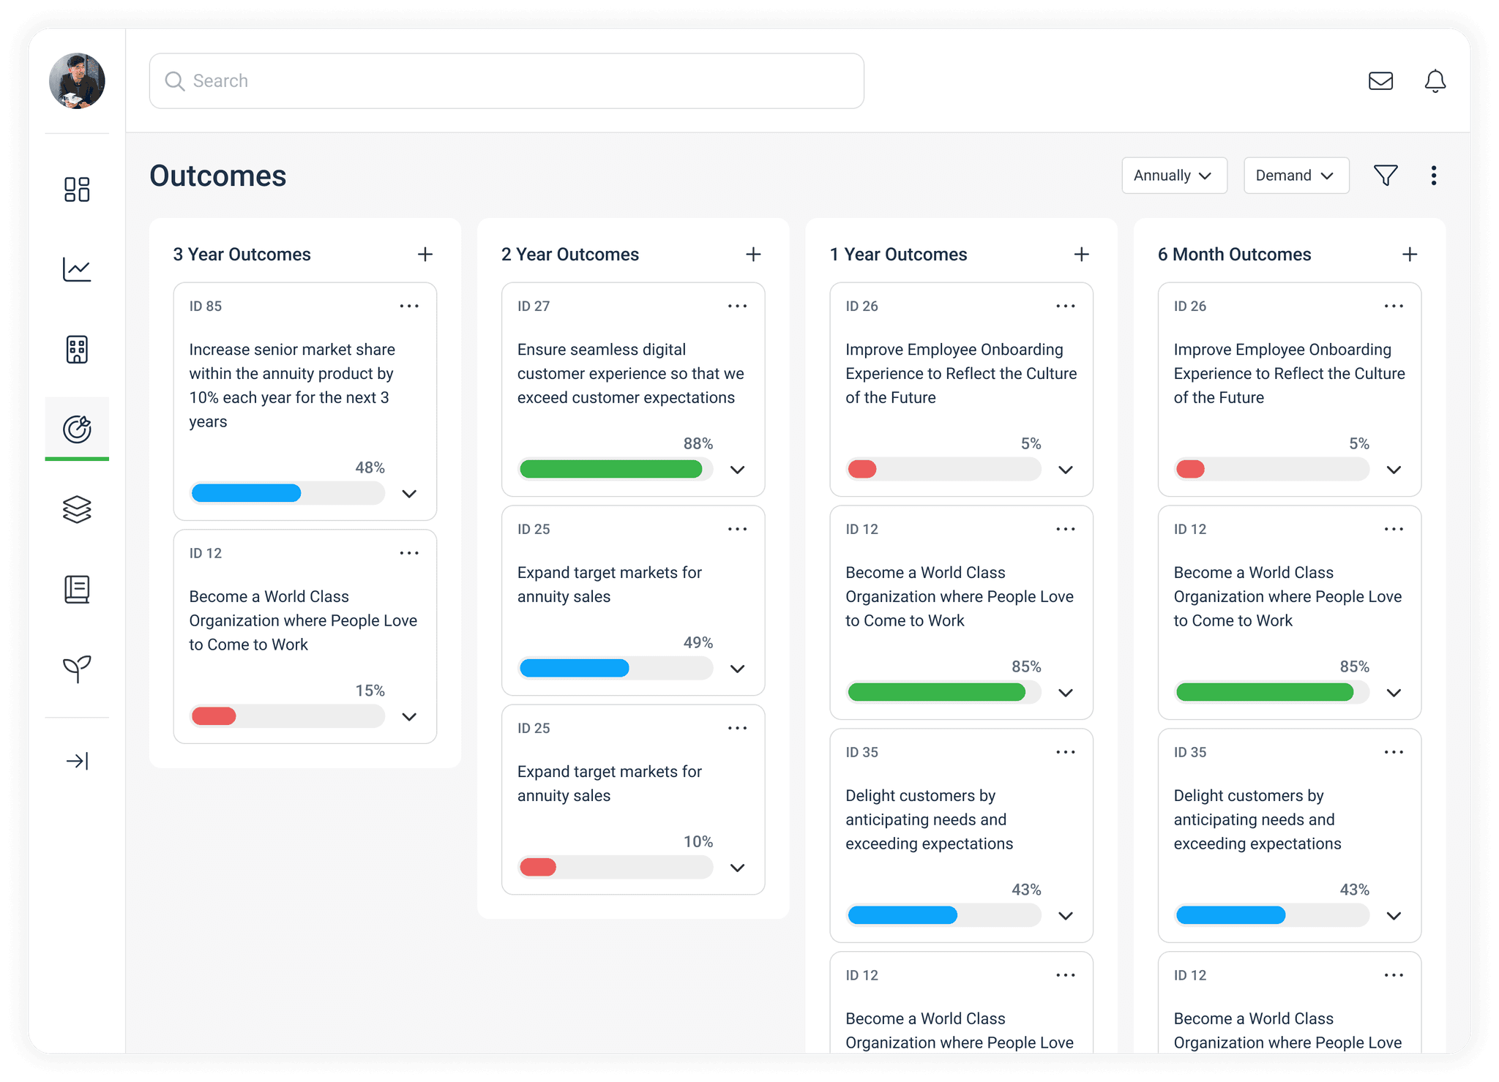Open the line chart analytics sidebar icon
Image resolution: width=1499 pixels, height=1082 pixels.
pyautogui.click(x=77, y=269)
